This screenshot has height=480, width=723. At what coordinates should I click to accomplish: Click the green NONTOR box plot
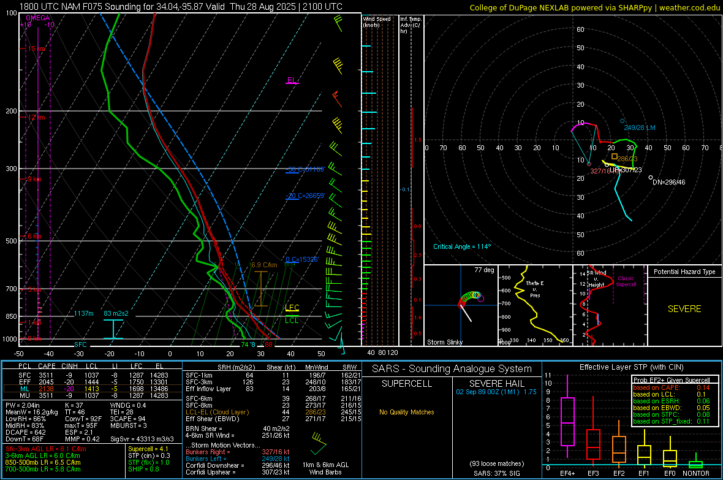[695, 462]
